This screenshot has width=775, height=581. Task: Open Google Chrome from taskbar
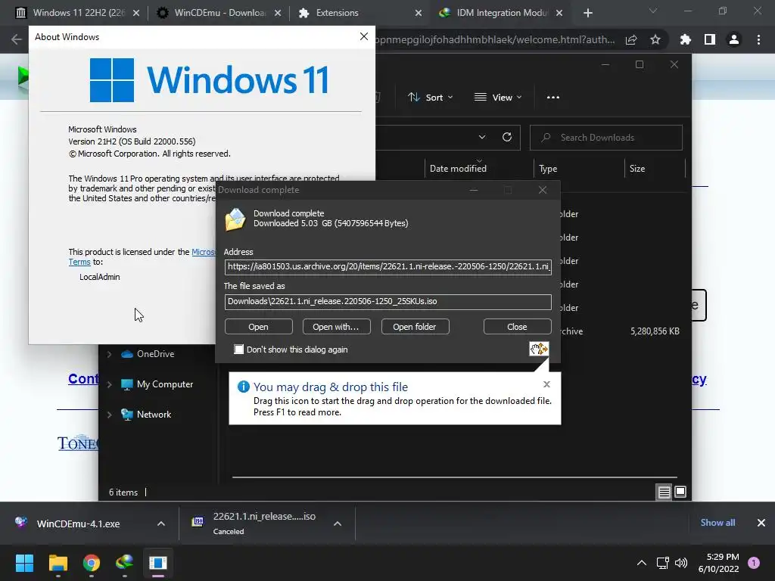92,563
